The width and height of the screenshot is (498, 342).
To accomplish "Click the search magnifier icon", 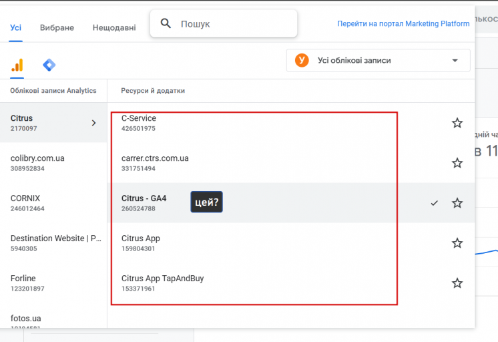I will (166, 23).
